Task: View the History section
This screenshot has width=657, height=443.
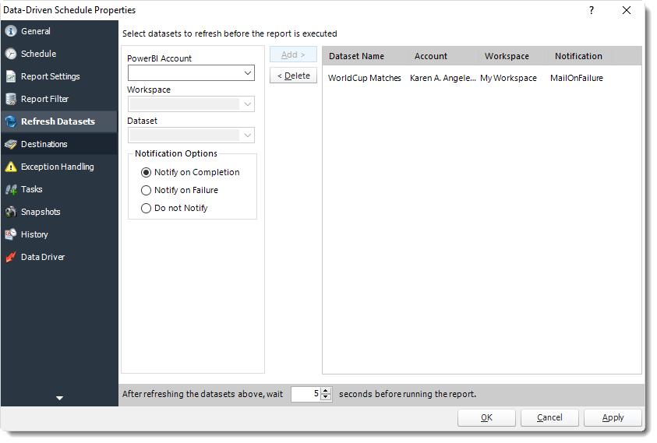Action: pos(59,234)
